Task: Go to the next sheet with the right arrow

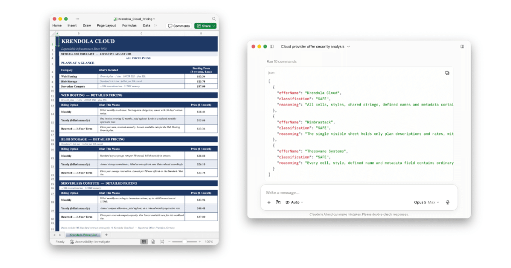Action: pyautogui.click(x=60, y=235)
